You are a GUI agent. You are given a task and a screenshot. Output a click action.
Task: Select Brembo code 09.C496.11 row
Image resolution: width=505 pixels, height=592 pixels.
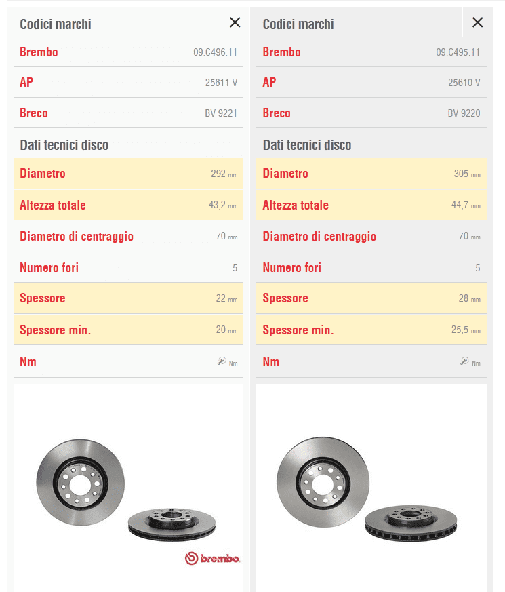tap(128, 52)
